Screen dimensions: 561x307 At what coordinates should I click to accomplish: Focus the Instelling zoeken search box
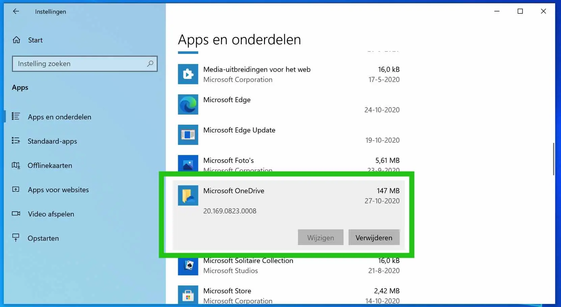(x=85, y=64)
